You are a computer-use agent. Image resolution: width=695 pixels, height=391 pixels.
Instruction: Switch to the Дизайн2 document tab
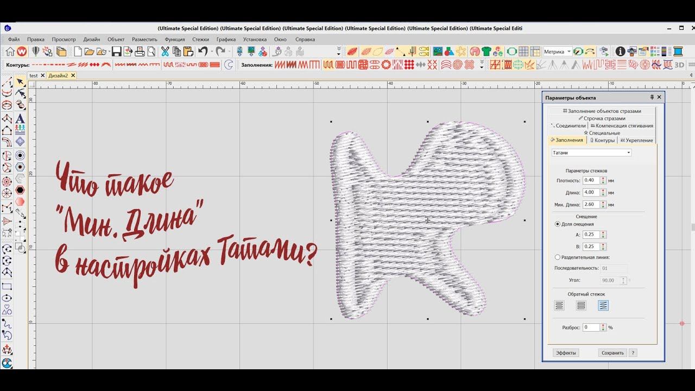58,75
